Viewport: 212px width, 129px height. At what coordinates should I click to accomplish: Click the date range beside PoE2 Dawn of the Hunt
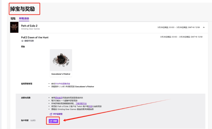[x=181, y=37]
